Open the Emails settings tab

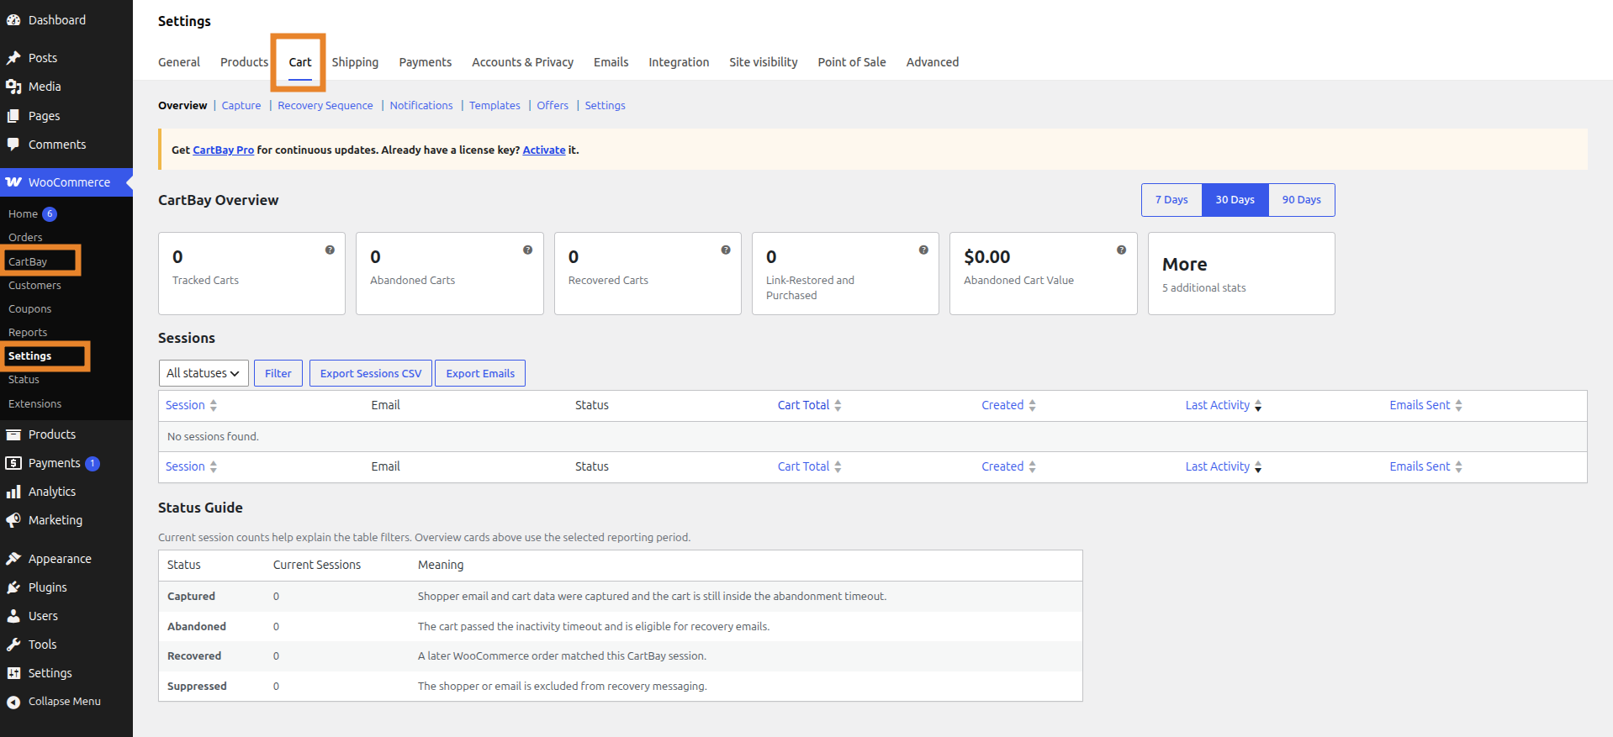pyautogui.click(x=611, y=62)
